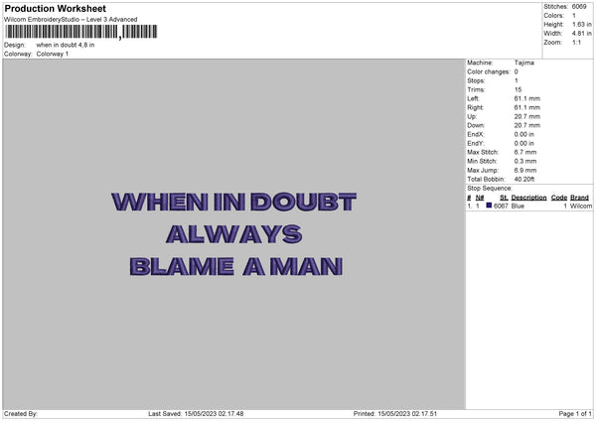Click the EndY value 0.00 in
596x421 pixels.
point(524,143)
